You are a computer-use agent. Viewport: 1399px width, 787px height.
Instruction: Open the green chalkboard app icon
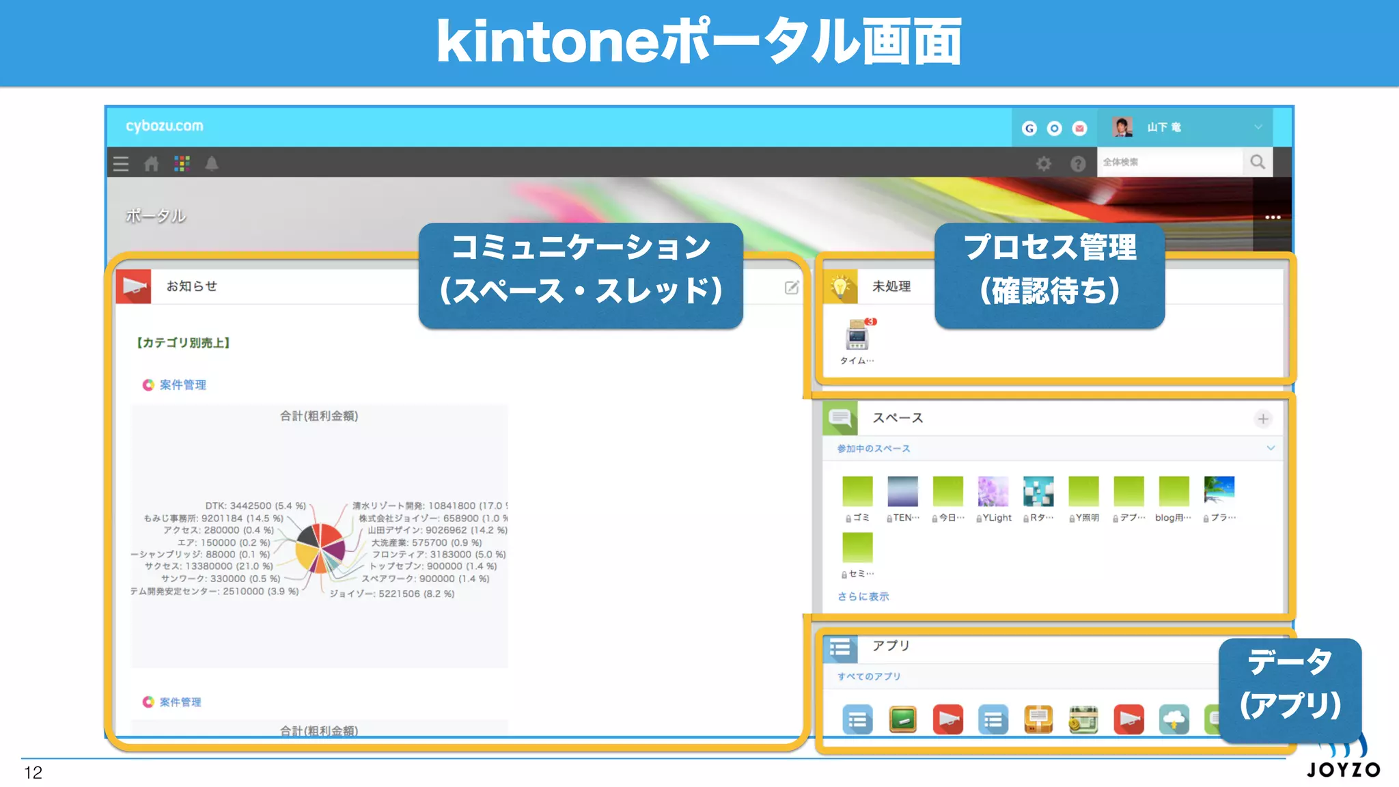tap(902, 719)
